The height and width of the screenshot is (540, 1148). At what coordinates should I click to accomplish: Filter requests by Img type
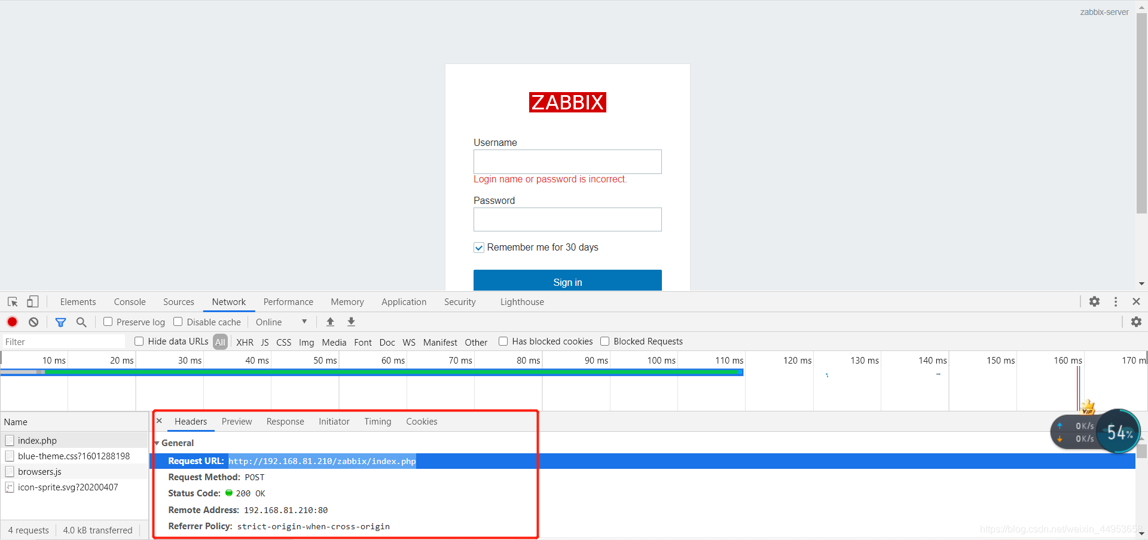(306, 342)
